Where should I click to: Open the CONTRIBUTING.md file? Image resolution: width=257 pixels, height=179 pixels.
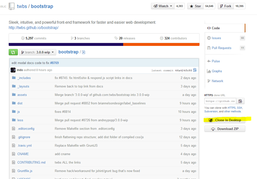point(31,162)
